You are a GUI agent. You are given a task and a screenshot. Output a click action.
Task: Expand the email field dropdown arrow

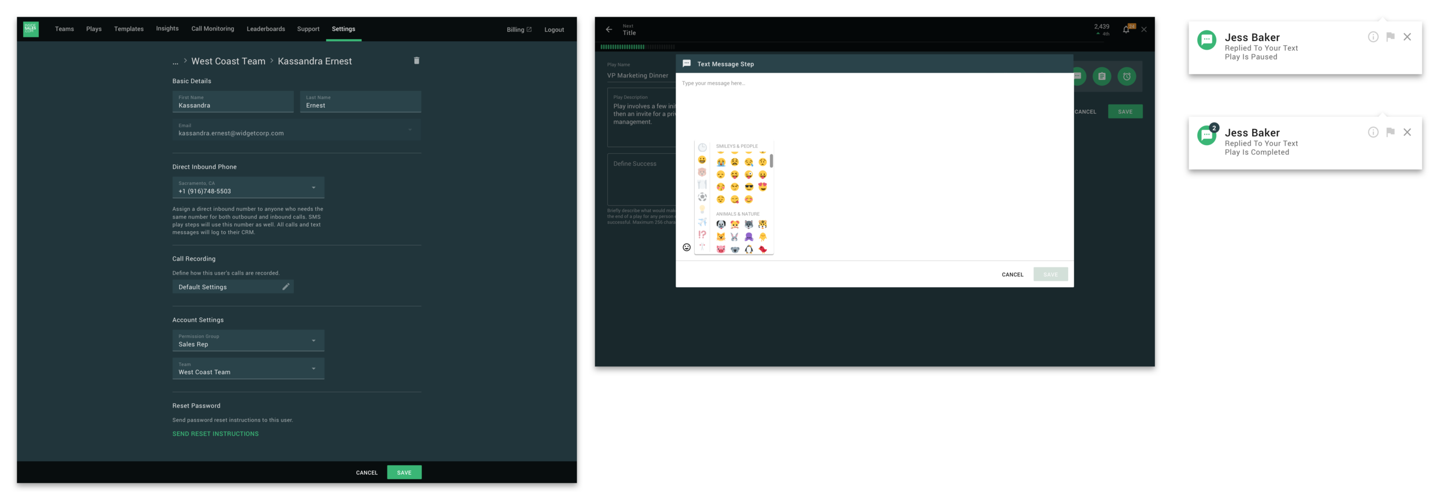click(410, 129)
